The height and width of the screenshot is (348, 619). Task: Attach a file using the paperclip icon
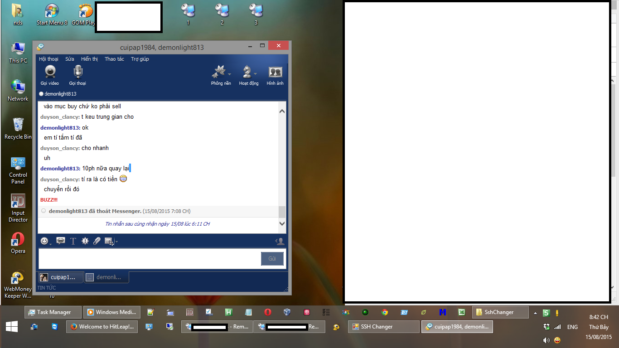pos(97,241)
